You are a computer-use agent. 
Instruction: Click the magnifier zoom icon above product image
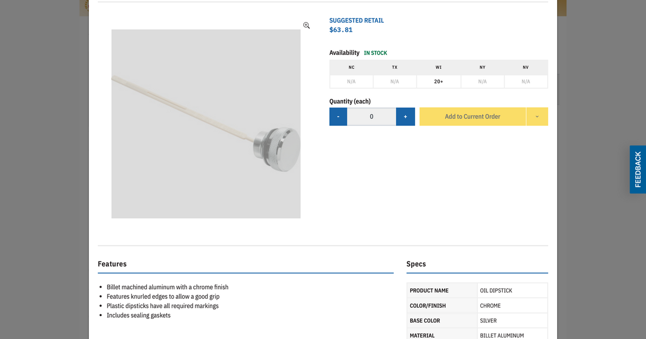[307, 26]
